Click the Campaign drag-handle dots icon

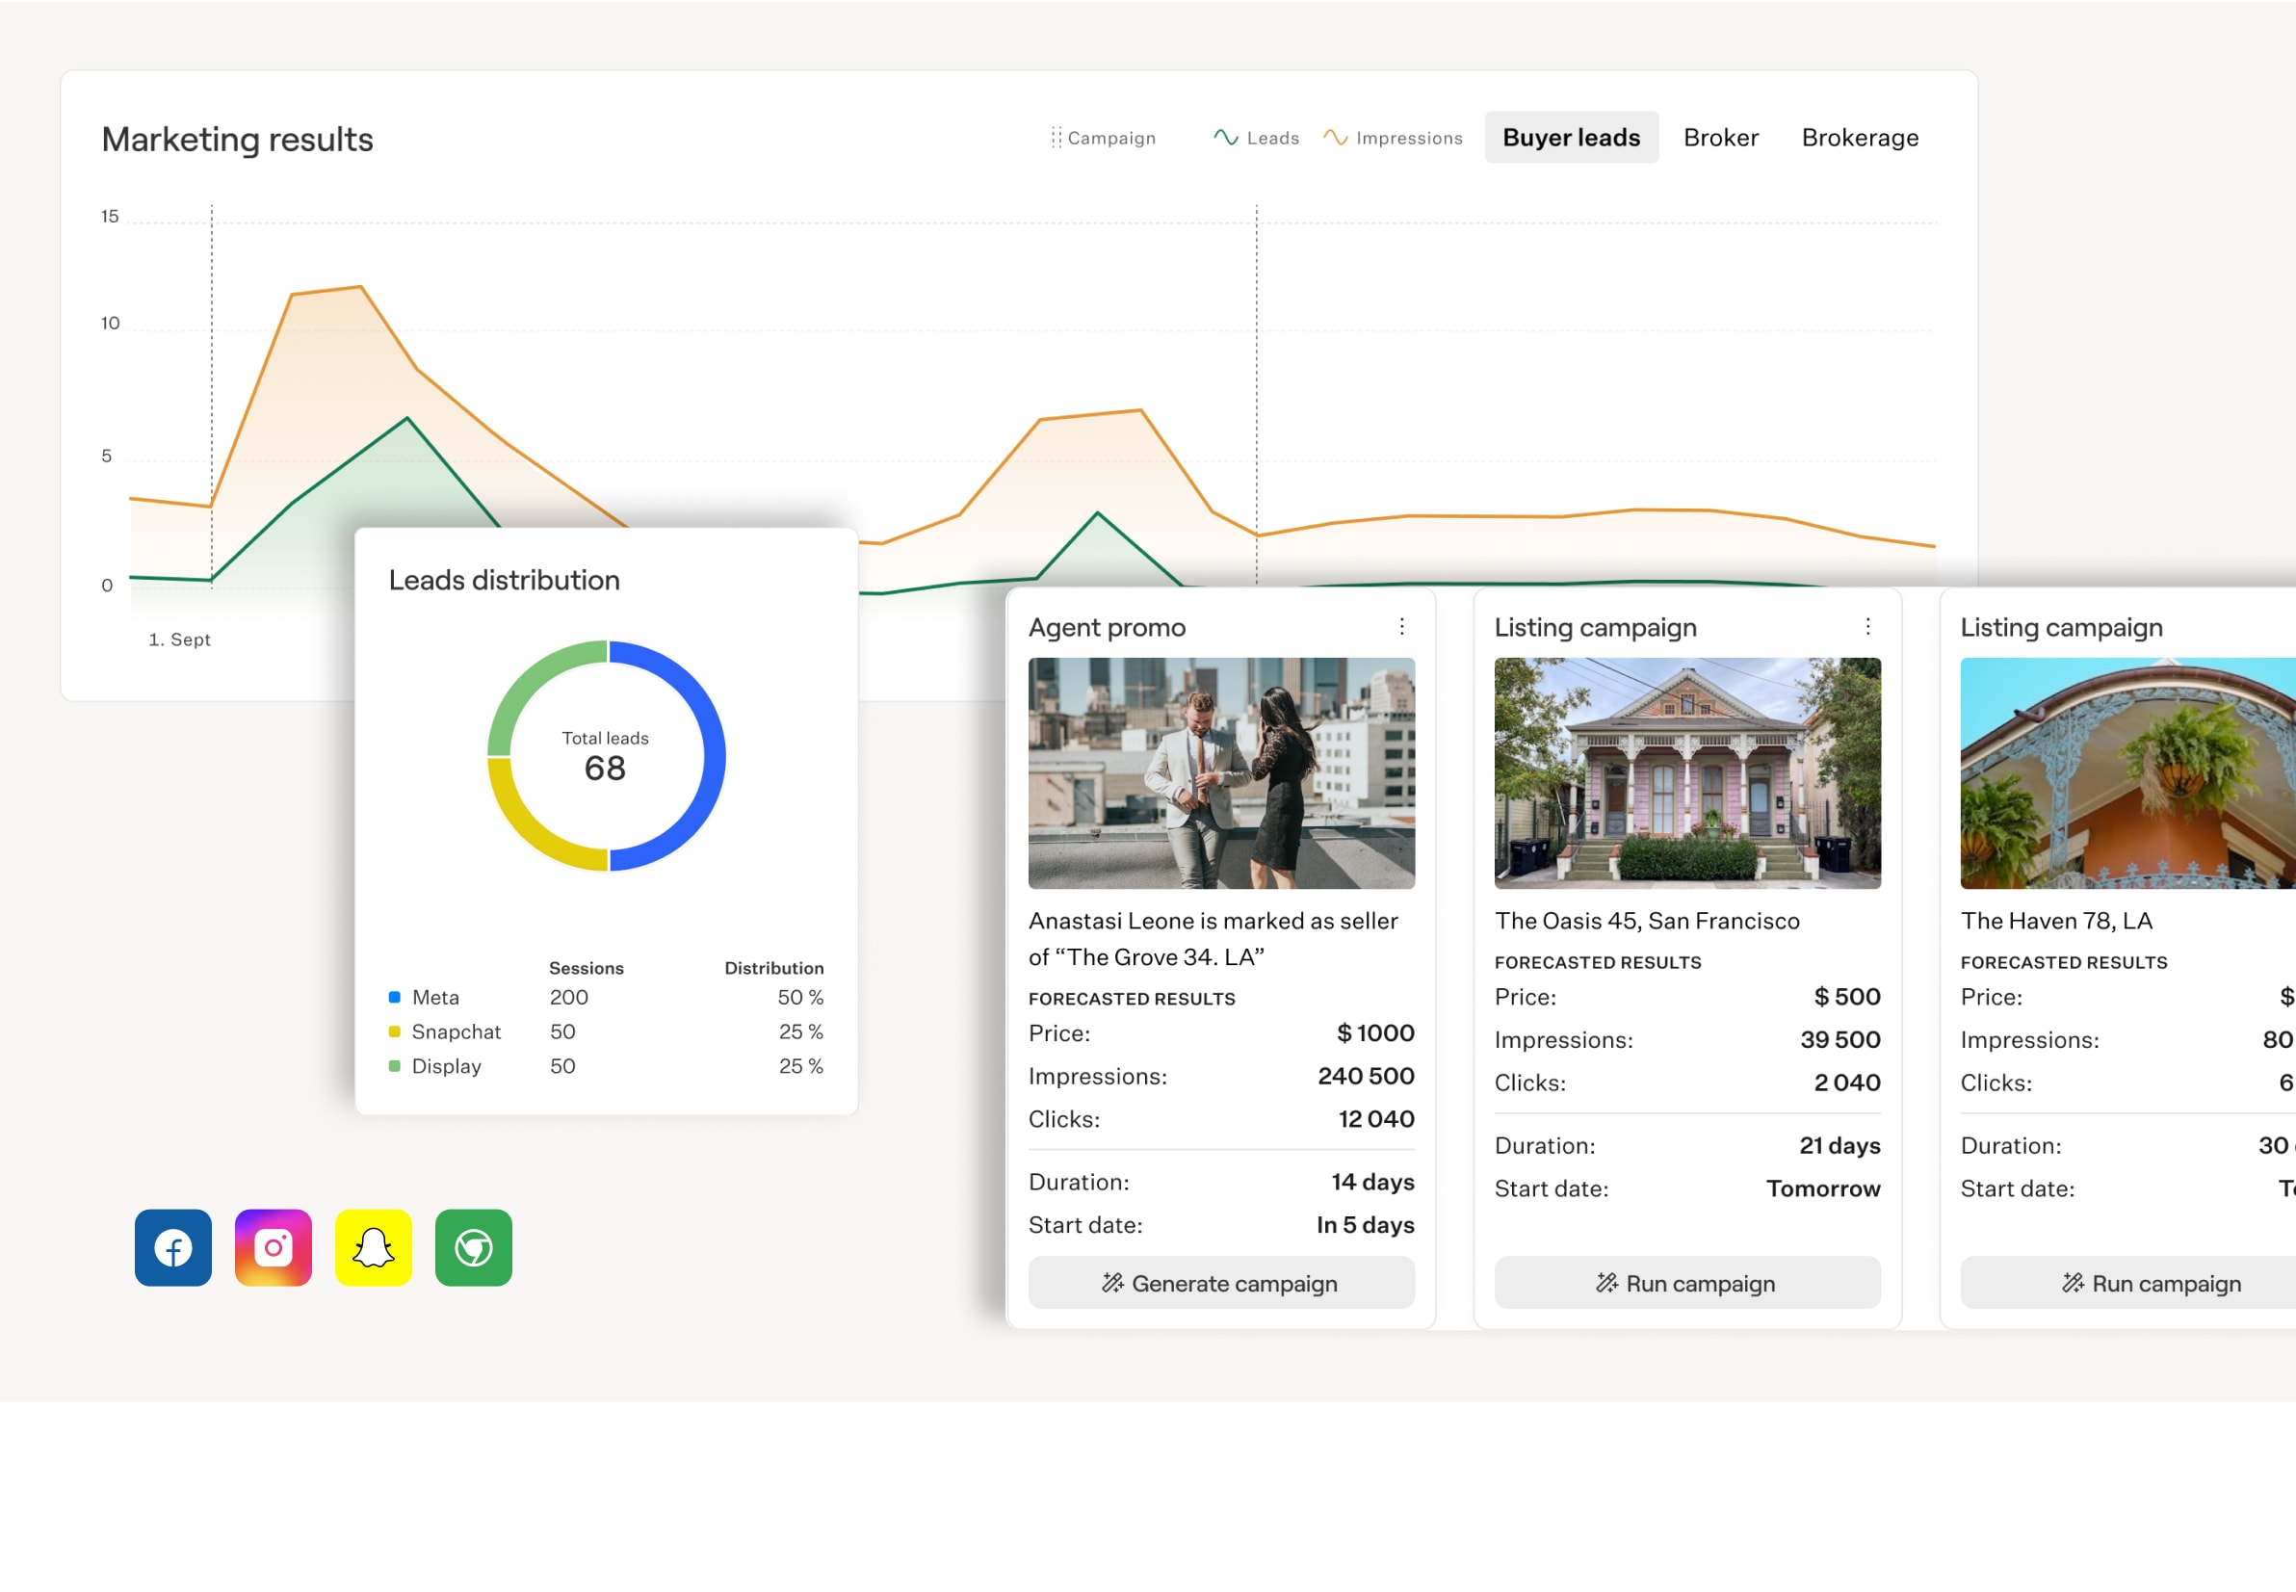pyautogui.click(x=1056, y=138)
